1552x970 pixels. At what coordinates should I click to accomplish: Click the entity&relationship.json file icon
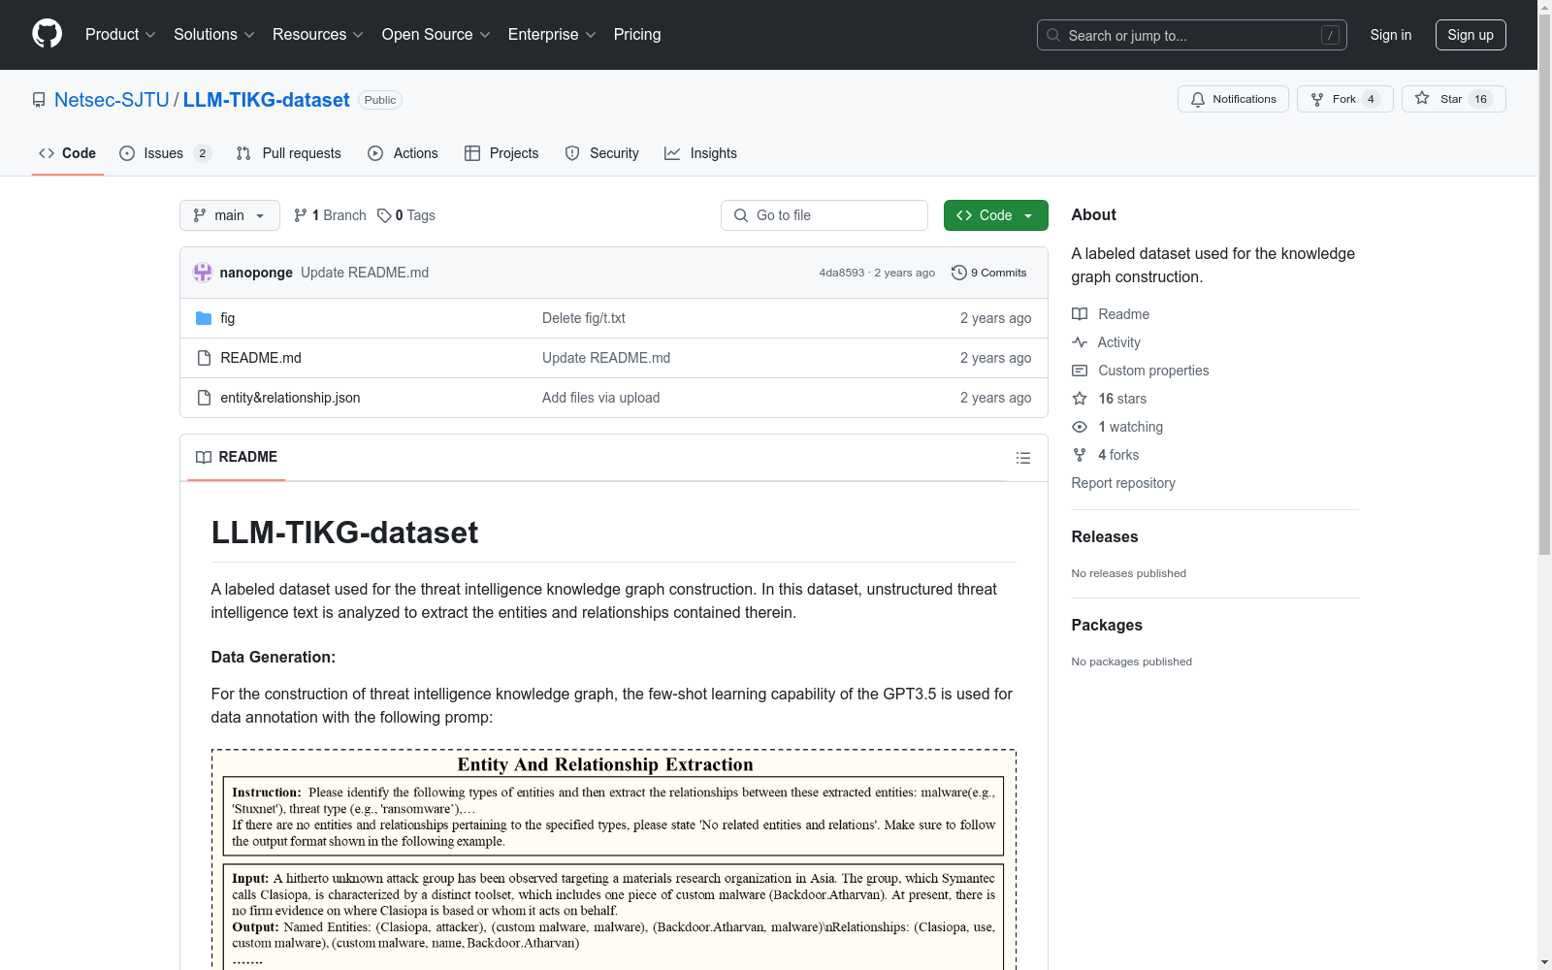pyautogui.click(x=204, y=398)
